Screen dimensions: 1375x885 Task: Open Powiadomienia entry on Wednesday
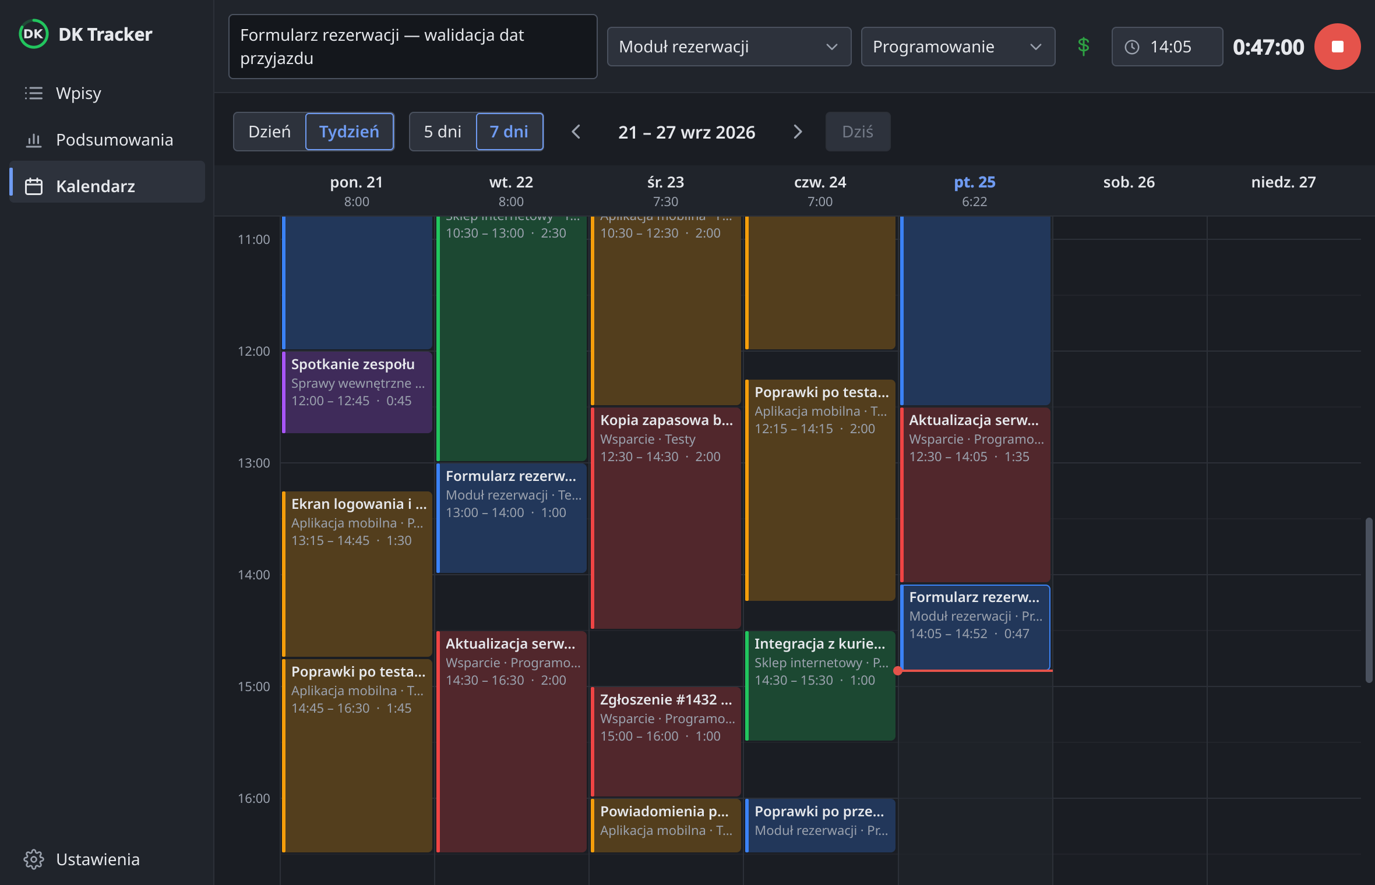(666, 825)
